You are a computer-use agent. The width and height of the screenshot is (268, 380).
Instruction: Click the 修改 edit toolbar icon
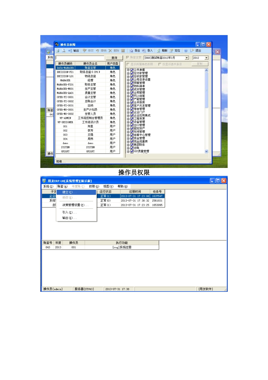coord(88,51)
